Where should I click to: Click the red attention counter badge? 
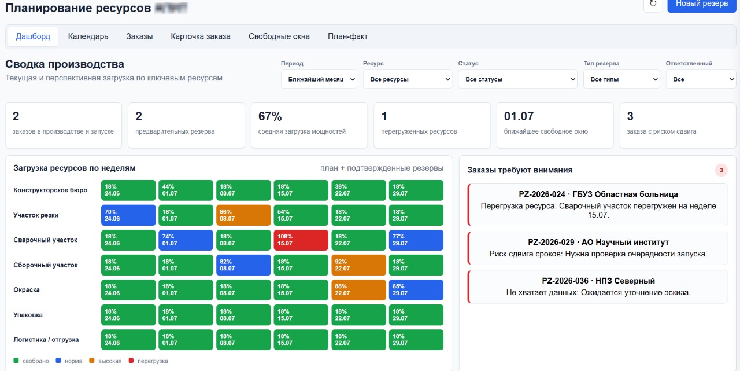click(721, 170)
